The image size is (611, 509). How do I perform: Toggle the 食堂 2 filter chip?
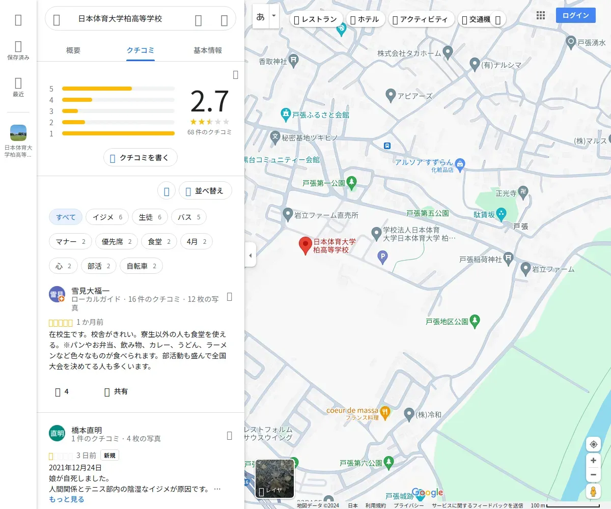pos(159,242)
